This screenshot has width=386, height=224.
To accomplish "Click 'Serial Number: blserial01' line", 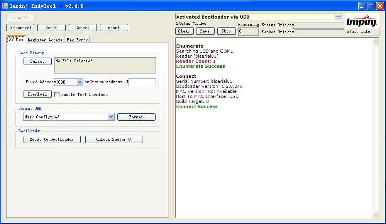I will pos(204,81).
